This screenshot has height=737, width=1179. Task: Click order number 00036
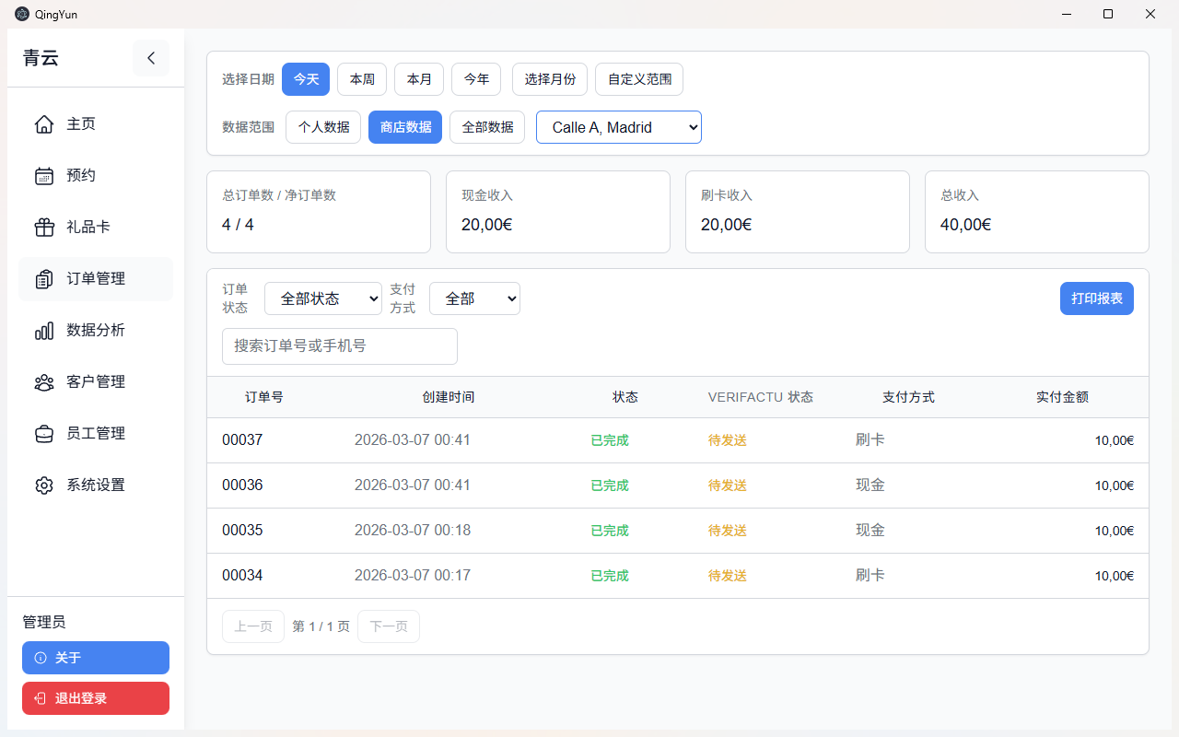tap(242, 485)
